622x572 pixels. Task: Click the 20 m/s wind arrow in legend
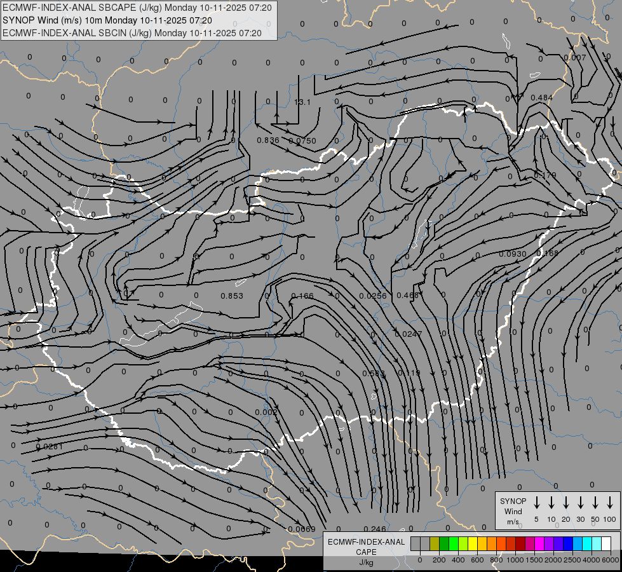click(x=566, y=502)
